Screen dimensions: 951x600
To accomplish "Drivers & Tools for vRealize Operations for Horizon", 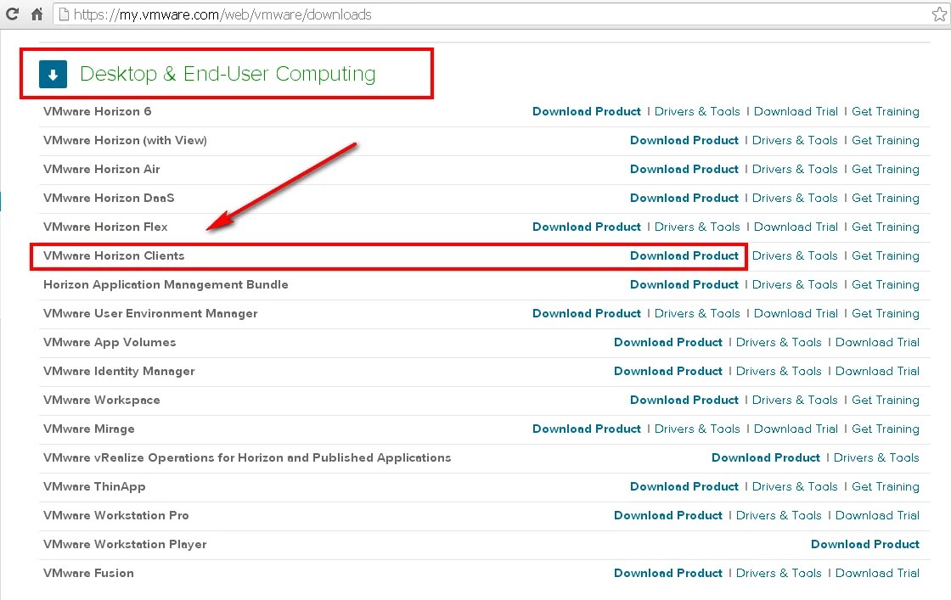I will [x=876, y=457].
